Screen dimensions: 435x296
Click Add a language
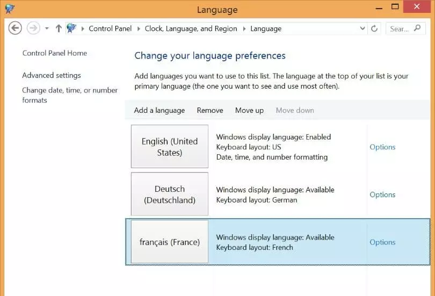(x=160, y=111)
